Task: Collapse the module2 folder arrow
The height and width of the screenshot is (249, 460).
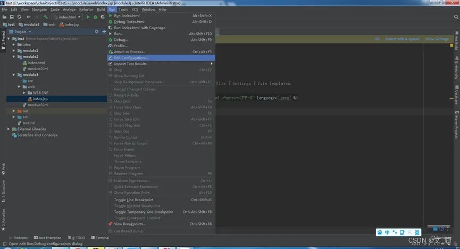Action: (14, 57)
